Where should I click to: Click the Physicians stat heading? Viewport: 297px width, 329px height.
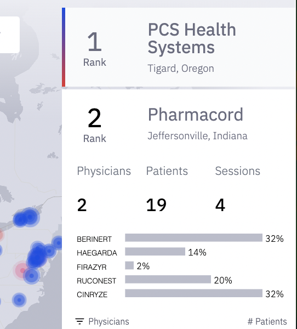(104, 171)
